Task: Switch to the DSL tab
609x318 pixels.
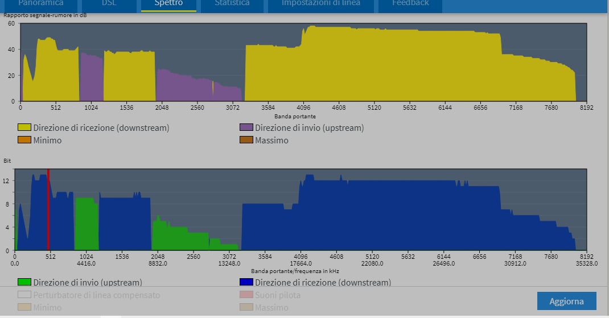Action: (109, 3)
